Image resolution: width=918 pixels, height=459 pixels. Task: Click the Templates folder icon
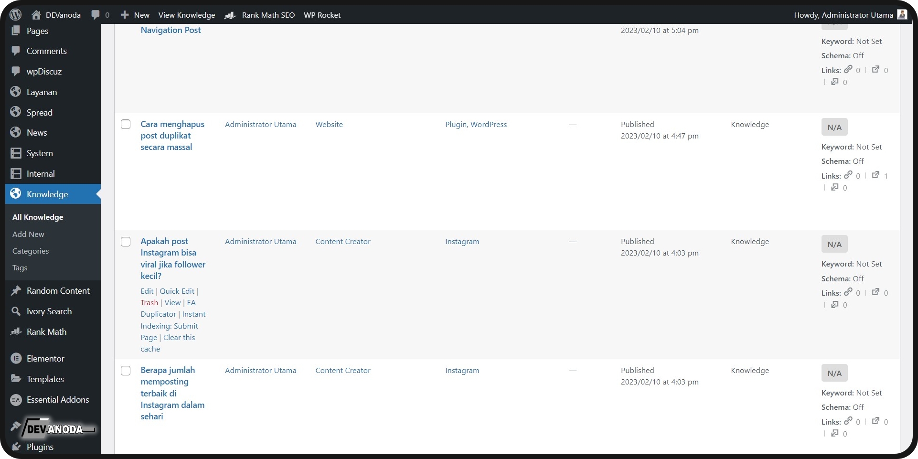coord(16,379)
